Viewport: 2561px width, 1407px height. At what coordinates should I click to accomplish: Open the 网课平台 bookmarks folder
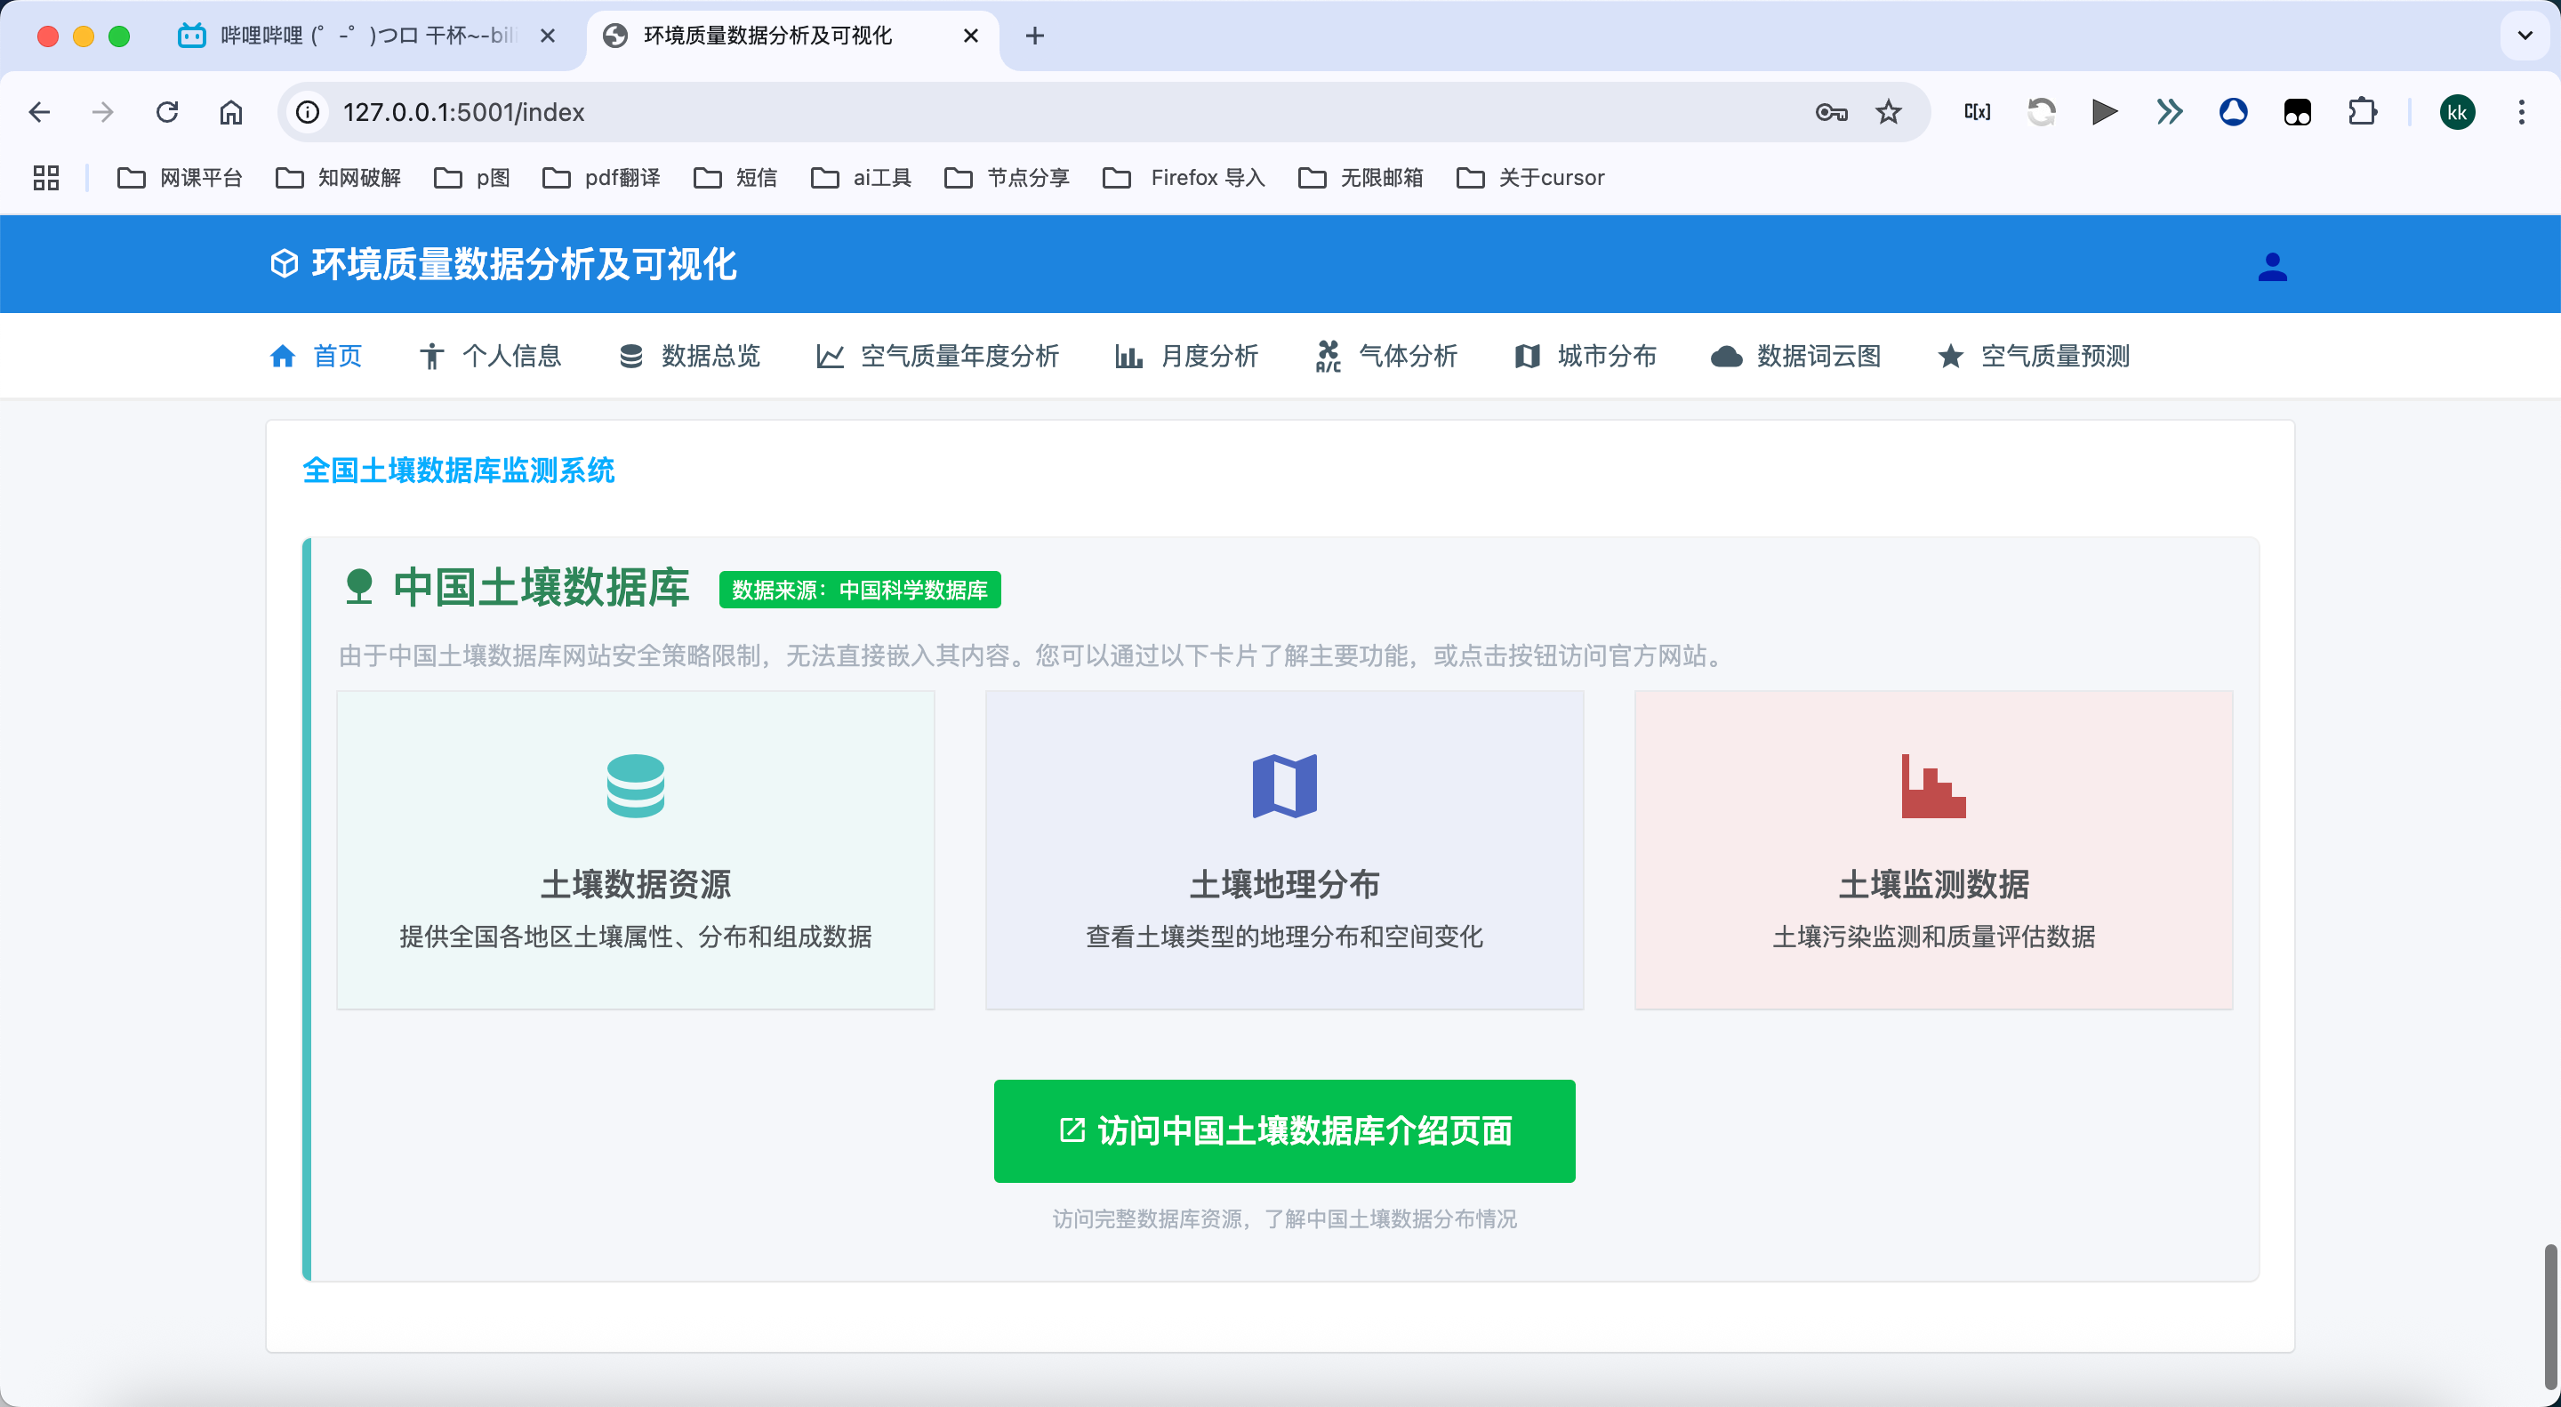[180, 178]
